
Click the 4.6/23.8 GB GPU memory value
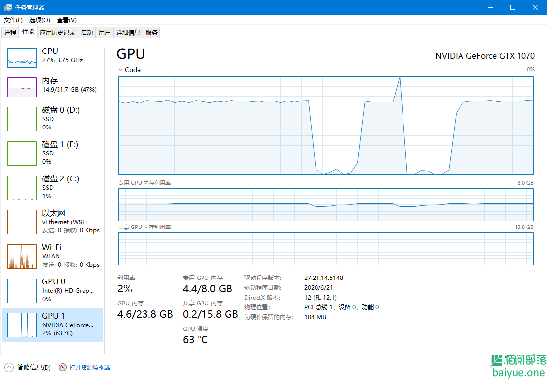pos(145,314)
